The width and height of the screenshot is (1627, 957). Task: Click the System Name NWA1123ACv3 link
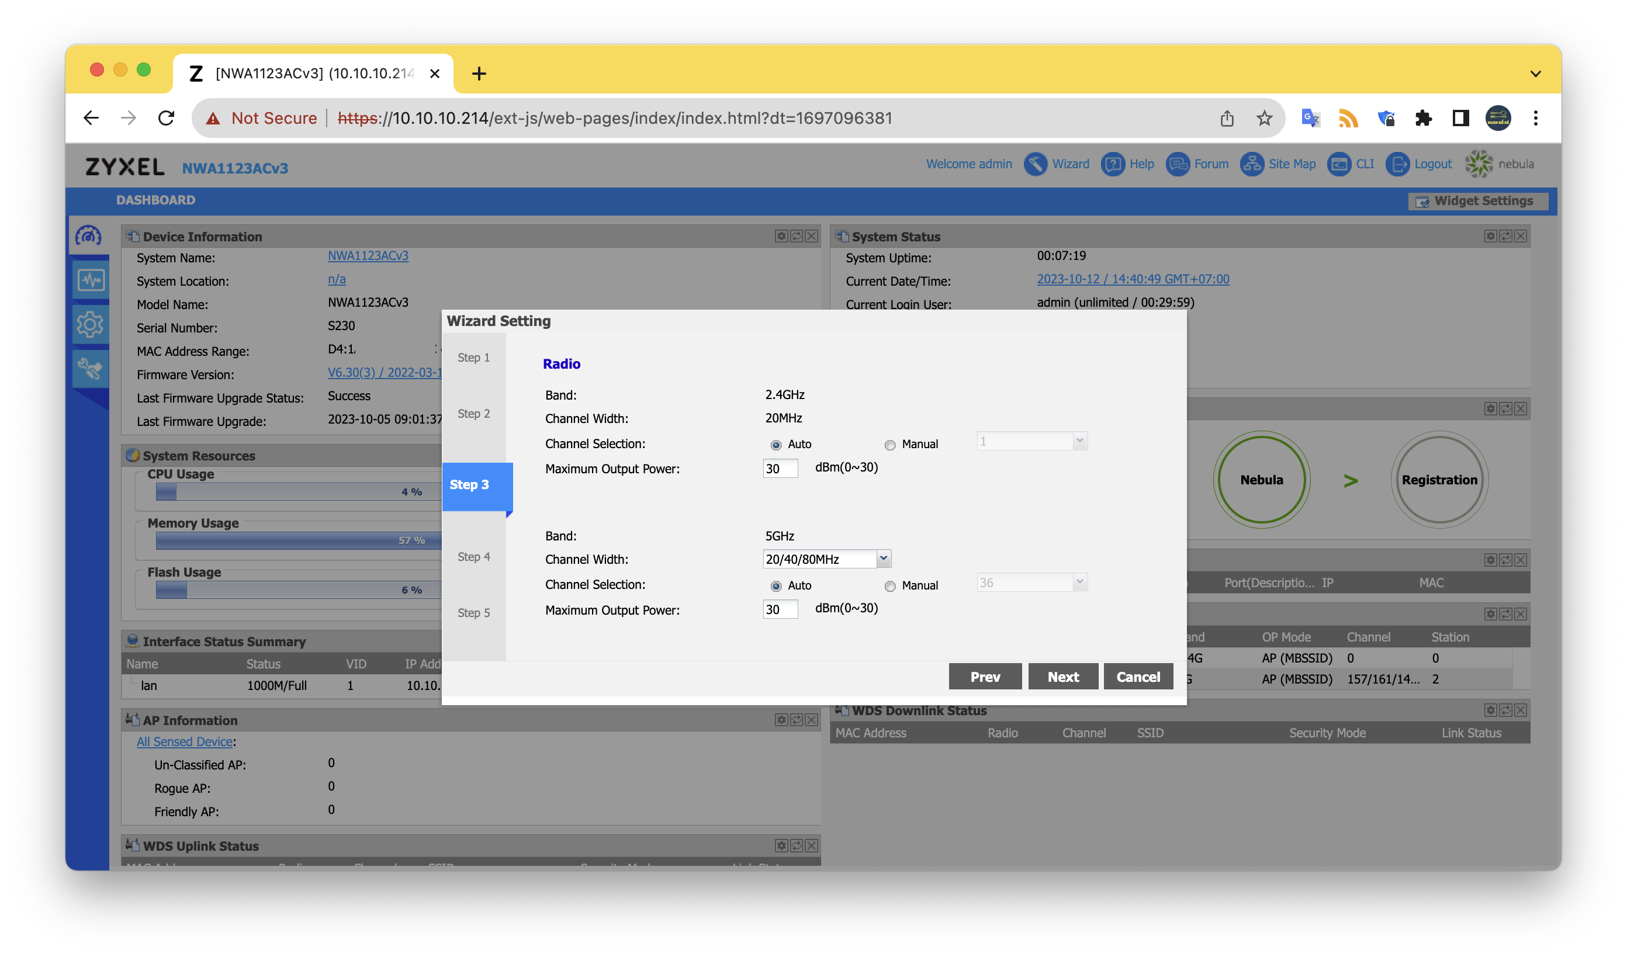coord(368,255)
